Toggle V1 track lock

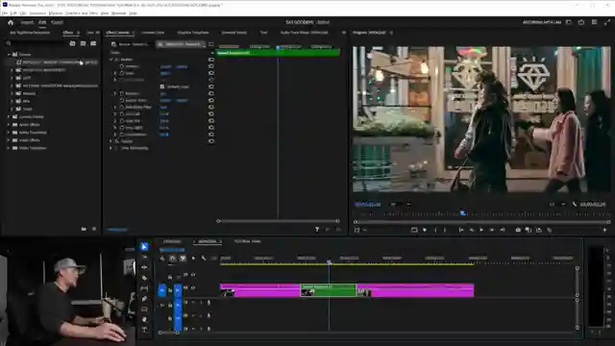(x=170, y=290)
